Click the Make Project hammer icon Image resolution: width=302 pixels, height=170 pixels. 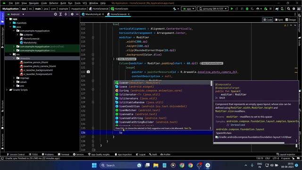[x=175, y=8]
